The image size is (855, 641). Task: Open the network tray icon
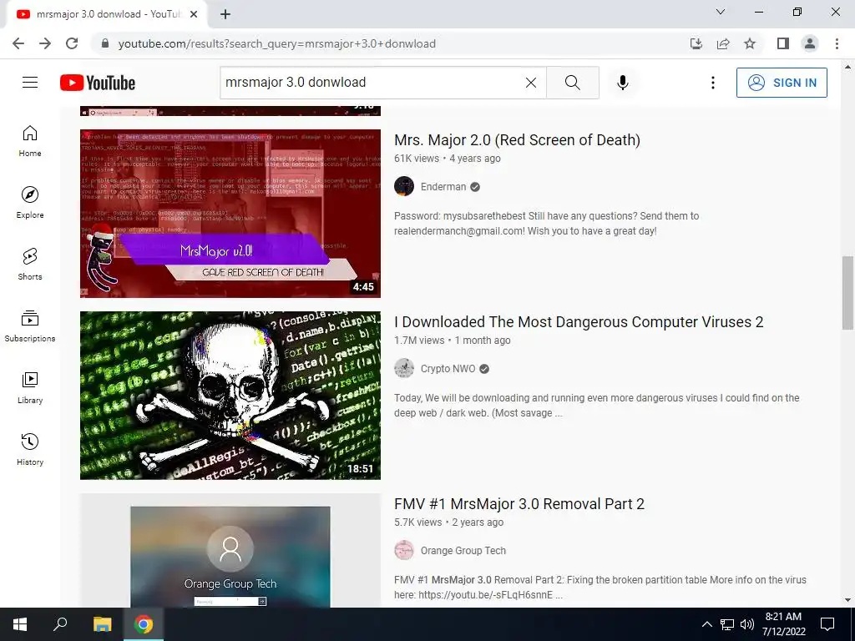tap(727, 624)
